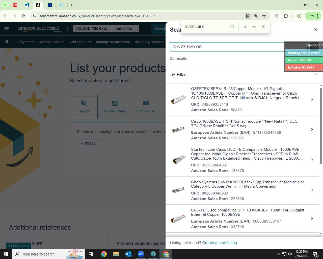Click the catalogue search field containing 77-95412
323x259 pixels.
121,143
